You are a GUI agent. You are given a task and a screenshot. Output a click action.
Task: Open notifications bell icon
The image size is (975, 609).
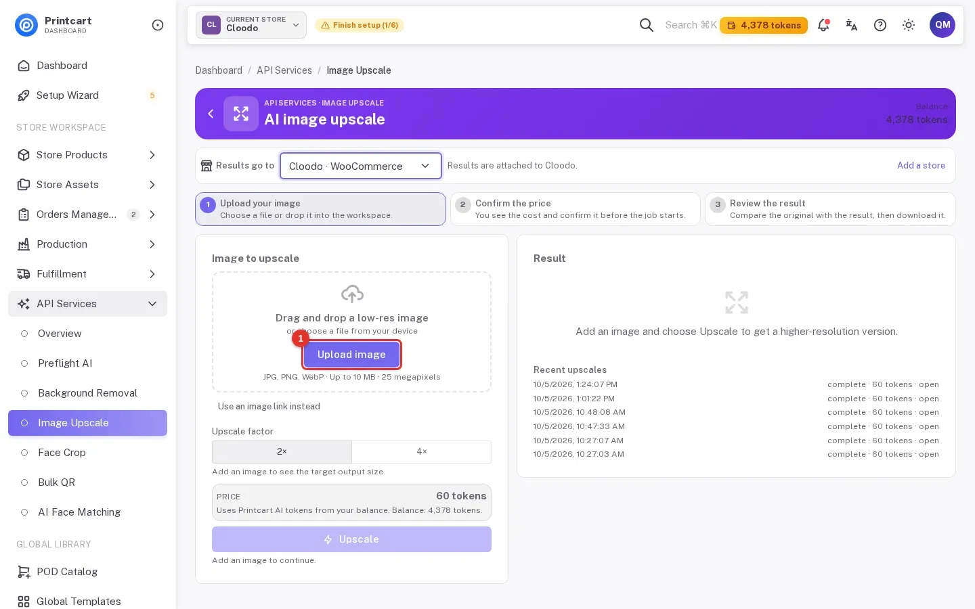pyautogui.click(x=823, y=25)
